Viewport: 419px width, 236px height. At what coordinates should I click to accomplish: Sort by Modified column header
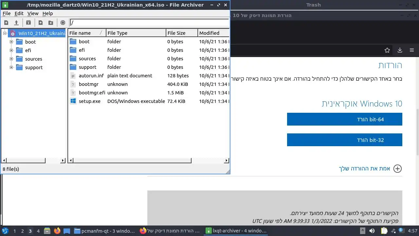click(x=213, y=33)
